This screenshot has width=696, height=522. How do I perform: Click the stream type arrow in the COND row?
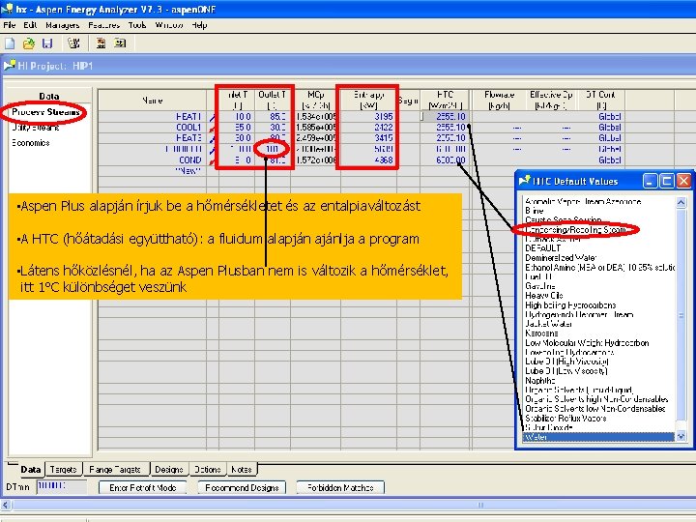click(x=213, y=159)
